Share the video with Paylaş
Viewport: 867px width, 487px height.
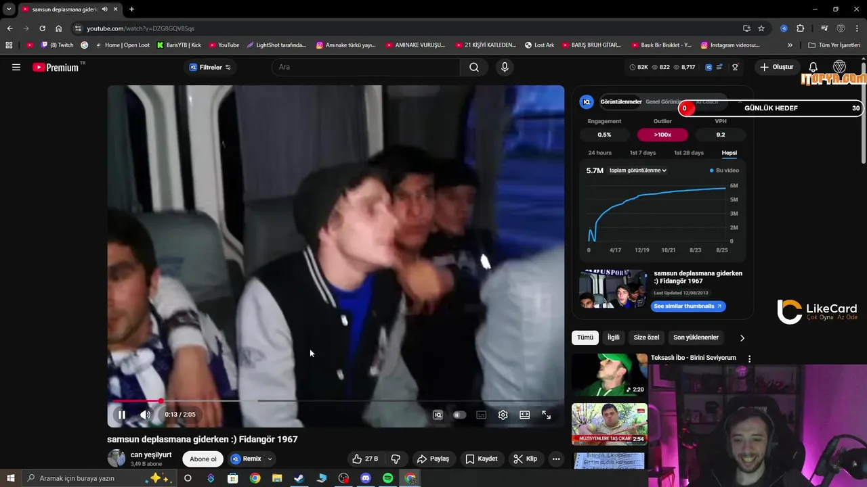tap(433, 459)
